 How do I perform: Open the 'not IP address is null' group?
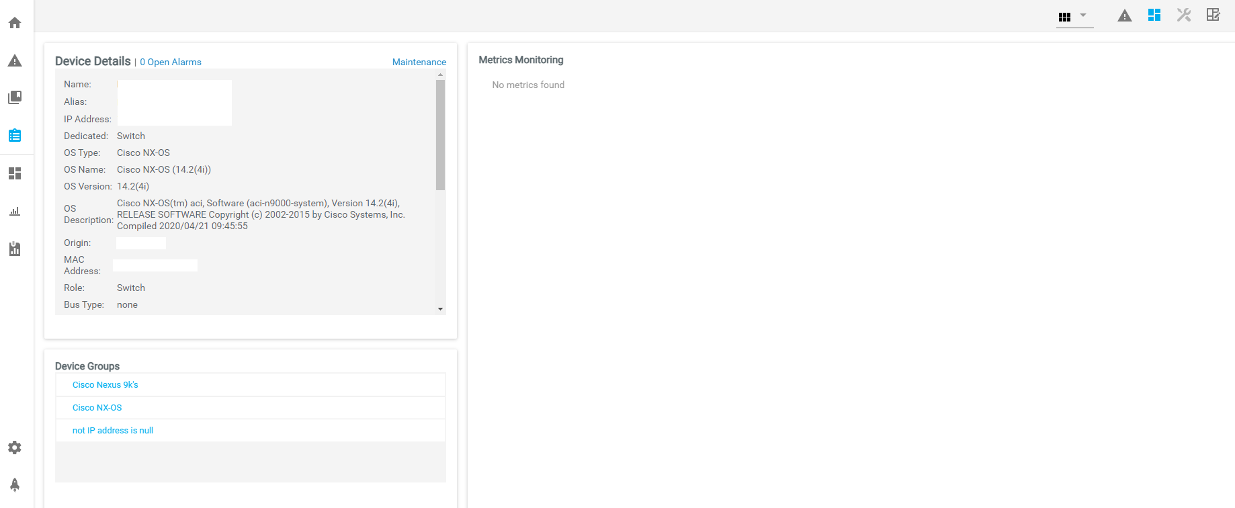113,431
